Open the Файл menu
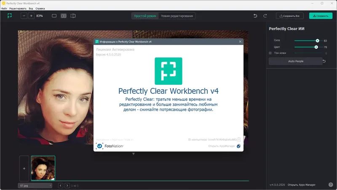The width and height of the screenshot is (337, 190). pyautogui.click(x=4, y=8)
